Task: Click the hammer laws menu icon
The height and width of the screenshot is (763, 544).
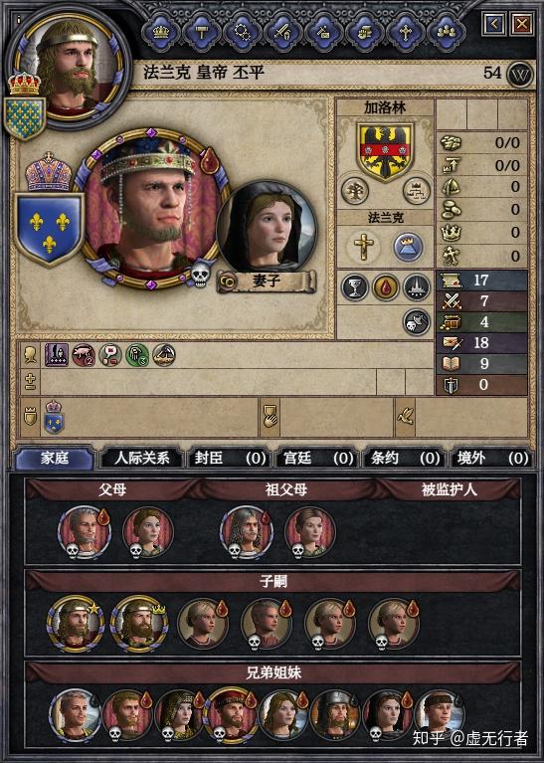Action: pyautogui.click(x=202, y=32)
